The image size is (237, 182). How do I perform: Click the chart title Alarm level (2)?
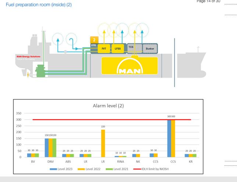point(108,106)
